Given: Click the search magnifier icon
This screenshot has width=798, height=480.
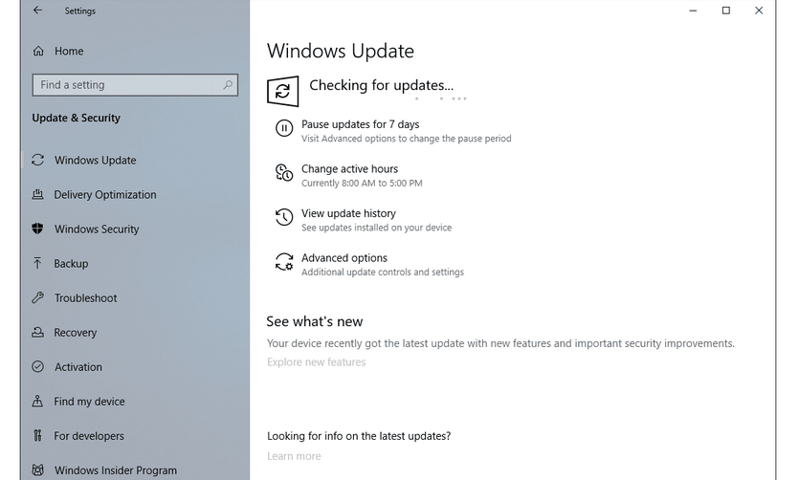Looking at the screenshot, I should (x=228, y=85).
